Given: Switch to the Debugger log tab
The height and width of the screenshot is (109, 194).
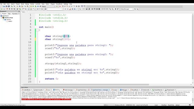Looking at the screenshot, I should [124, 90].
